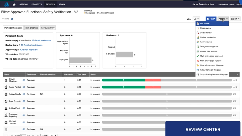Choose Follow items on this page
Viewport: 242px width, 136px height.
tap(212, 70)
